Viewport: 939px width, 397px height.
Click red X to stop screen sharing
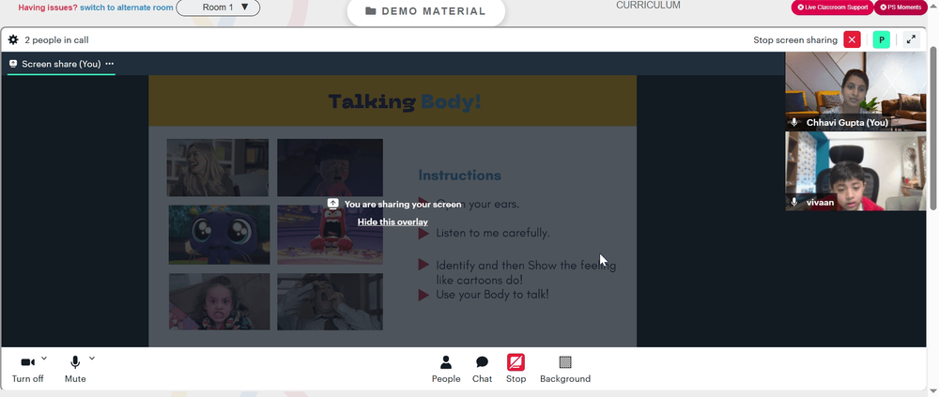[852, 40]
